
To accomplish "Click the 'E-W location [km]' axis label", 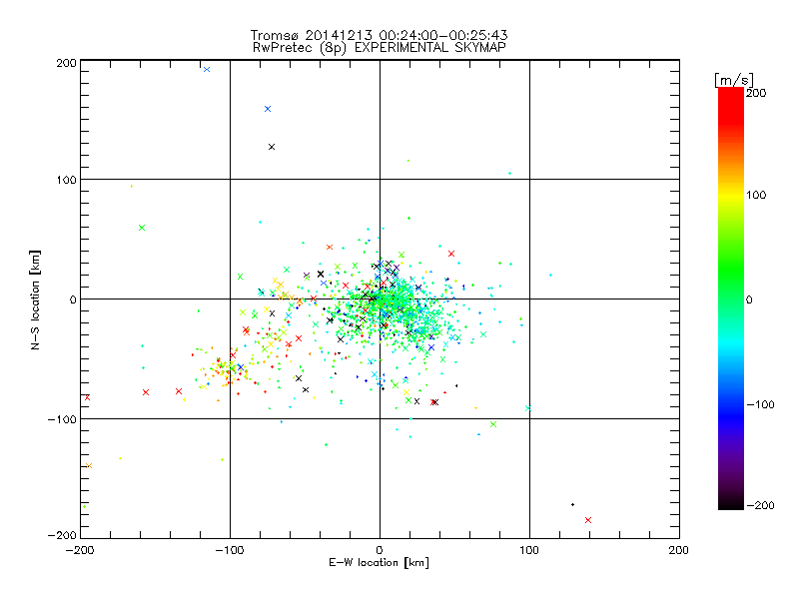I will coord(379,563).
